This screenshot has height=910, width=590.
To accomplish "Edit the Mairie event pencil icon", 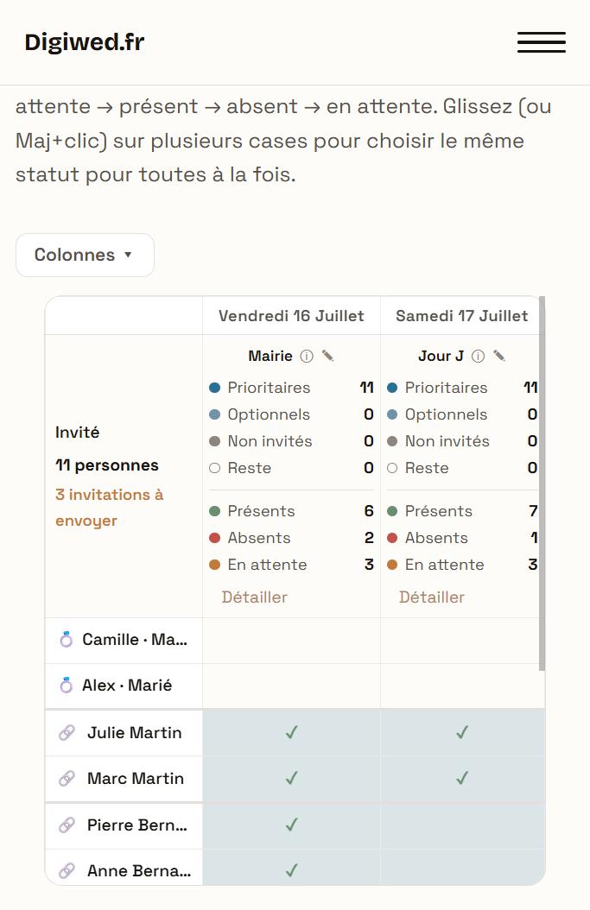I will 327,356.
